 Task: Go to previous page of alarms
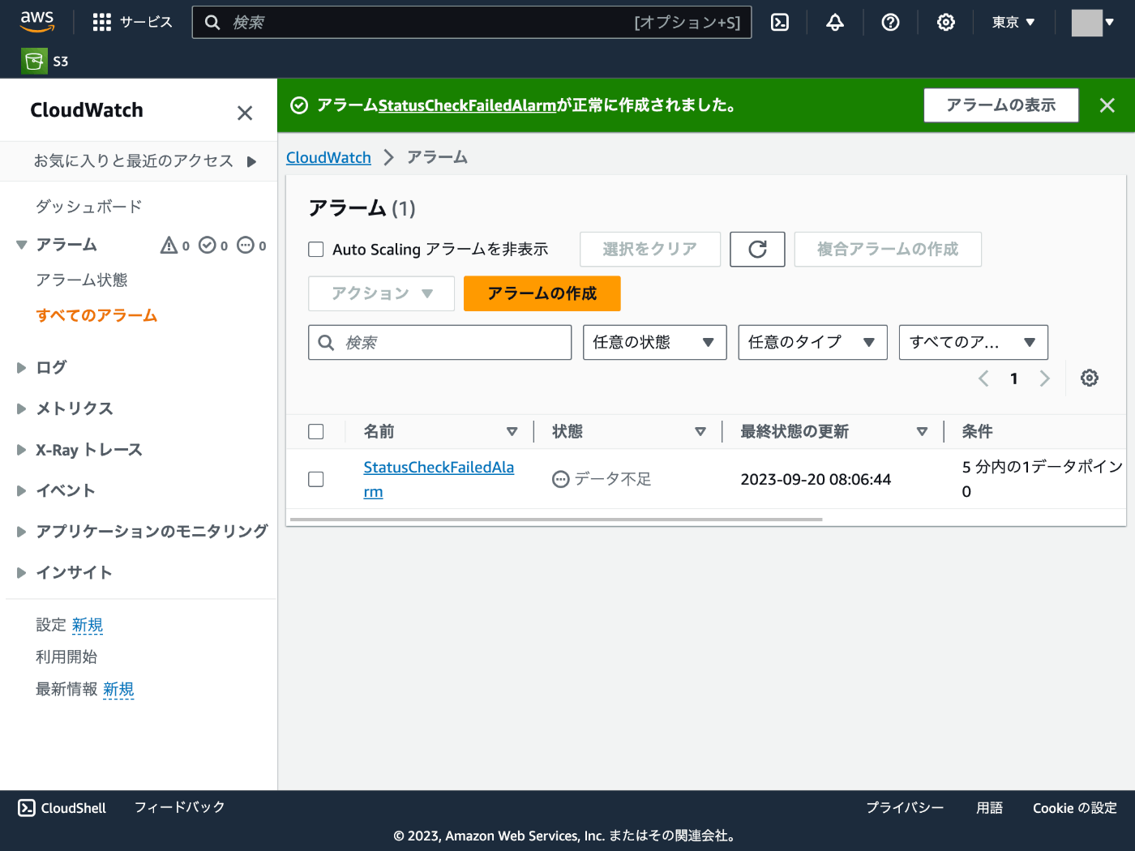(x=983, y=378)
